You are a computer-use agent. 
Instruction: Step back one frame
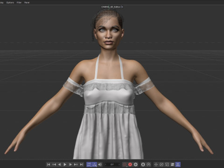pos(59,164)
